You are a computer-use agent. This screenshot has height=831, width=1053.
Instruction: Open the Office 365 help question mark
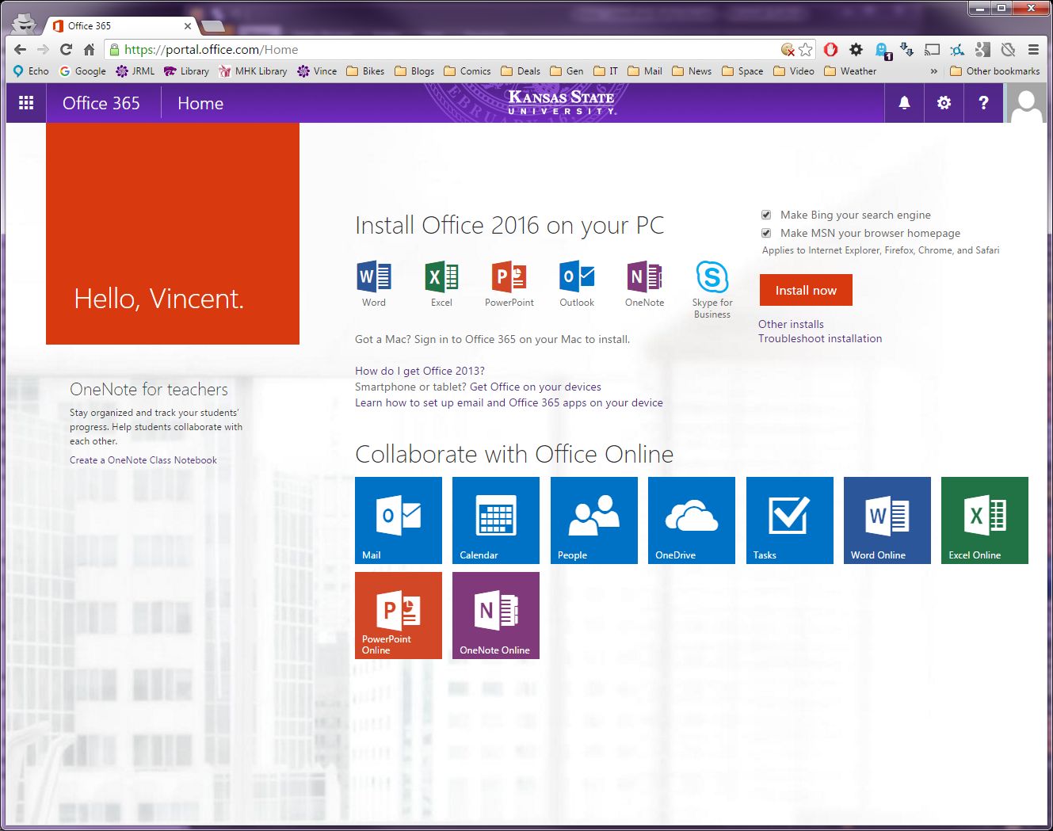[983, 103]
